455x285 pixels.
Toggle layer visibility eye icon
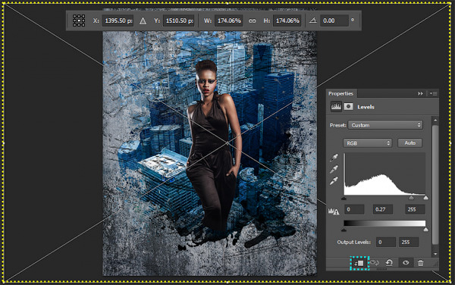(406, 263)
